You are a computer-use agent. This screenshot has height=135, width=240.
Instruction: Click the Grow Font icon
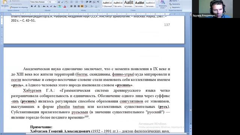pos(59,2)
